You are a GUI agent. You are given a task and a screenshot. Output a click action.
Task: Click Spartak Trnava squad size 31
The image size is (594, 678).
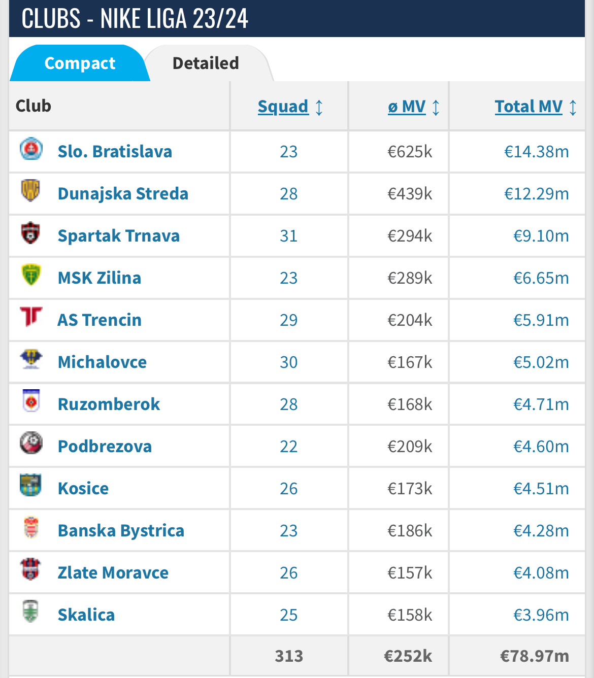tap(288, 235)
